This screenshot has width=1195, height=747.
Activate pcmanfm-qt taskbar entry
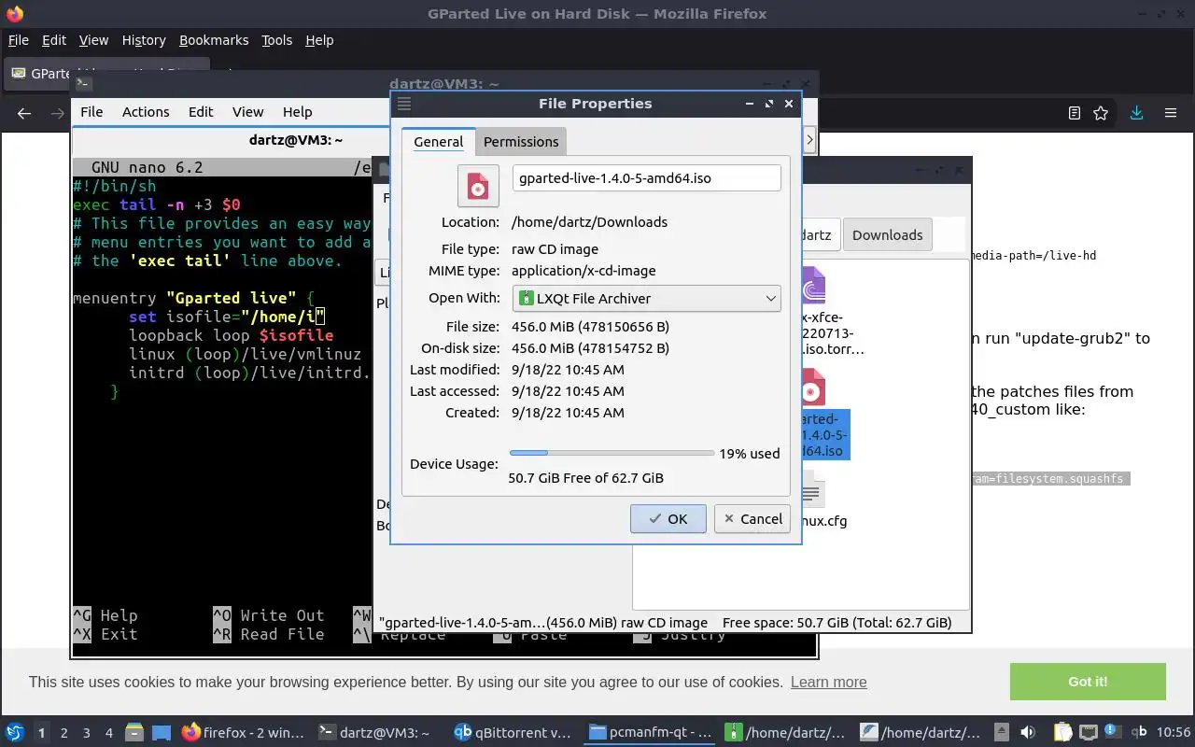649,733
